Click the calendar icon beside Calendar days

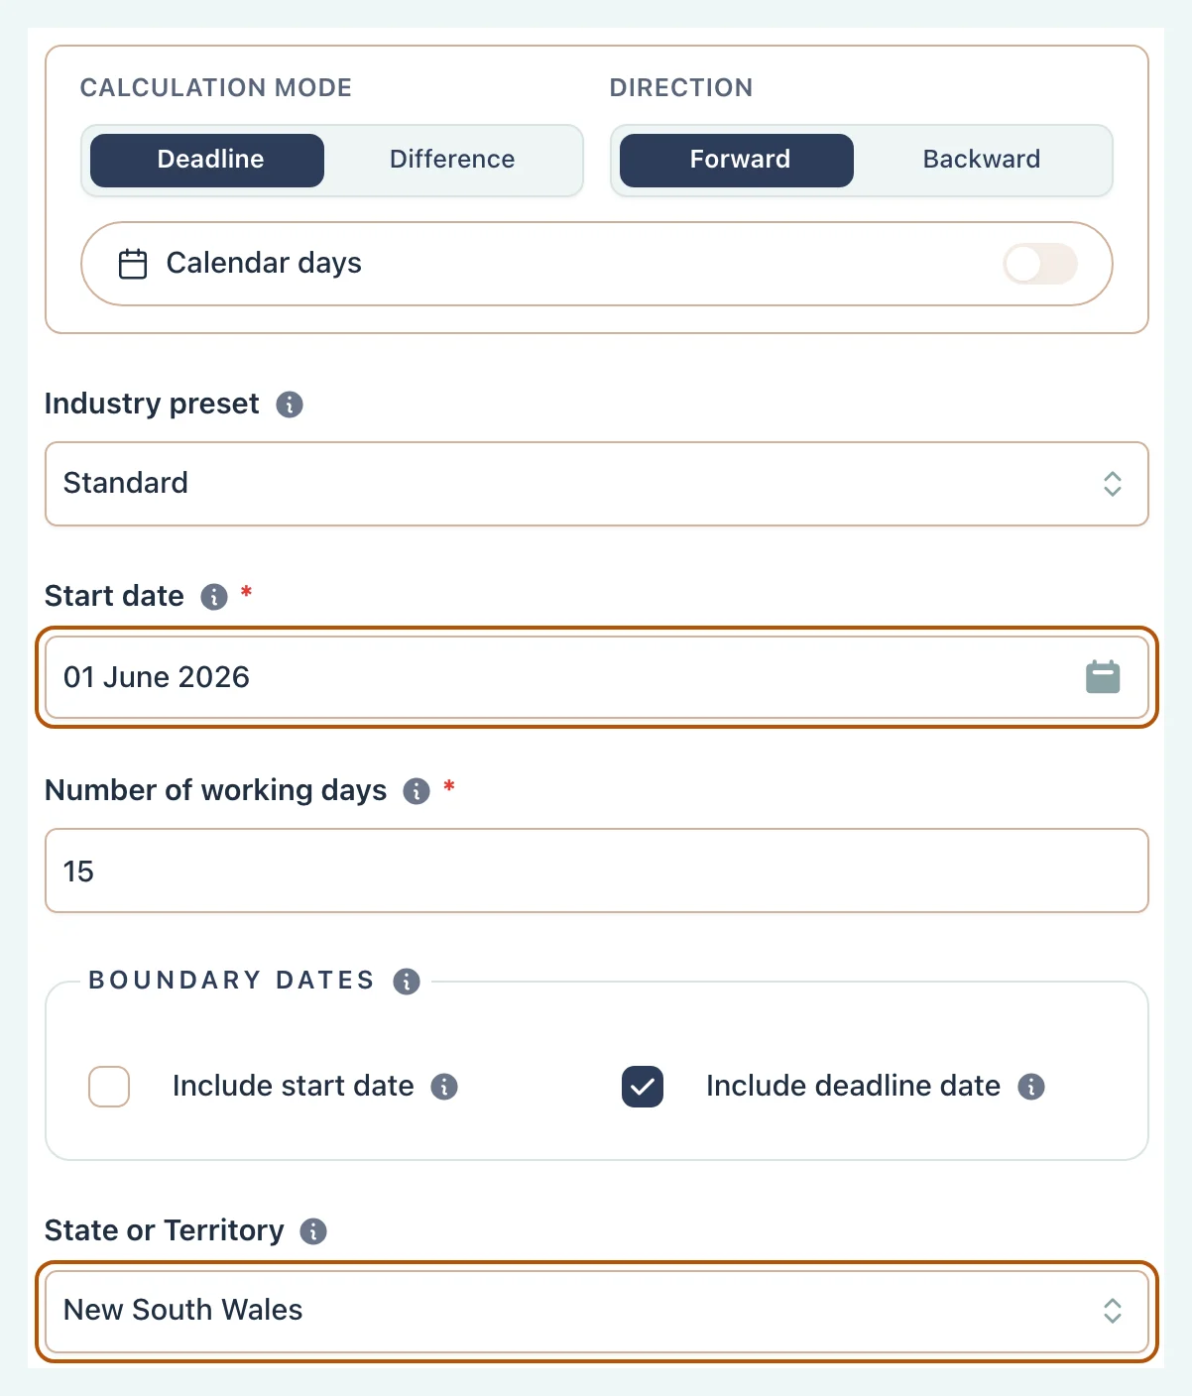133,264
